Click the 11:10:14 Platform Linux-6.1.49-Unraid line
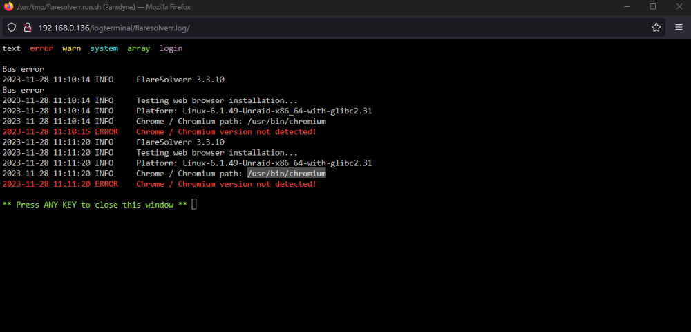This screenshot has height=332, width=691. [x=187, y=111]
